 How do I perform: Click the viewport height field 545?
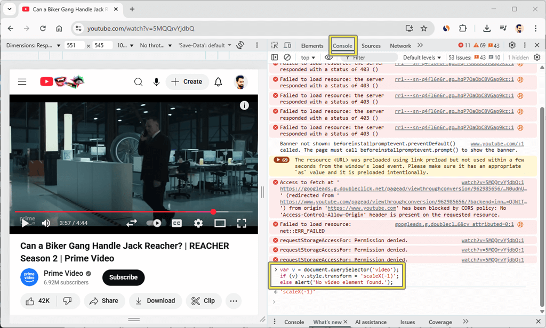102,45
